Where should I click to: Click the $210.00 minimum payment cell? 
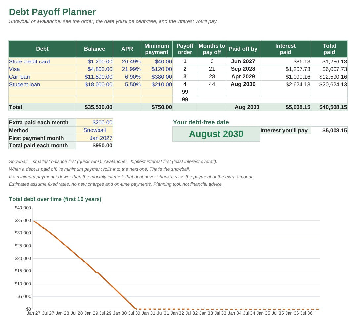[x=157, y=84]
